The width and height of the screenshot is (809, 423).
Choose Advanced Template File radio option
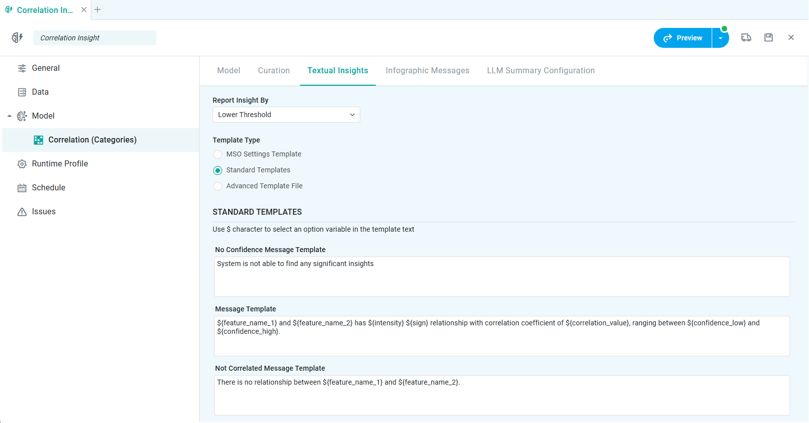[x=218, y=186]
